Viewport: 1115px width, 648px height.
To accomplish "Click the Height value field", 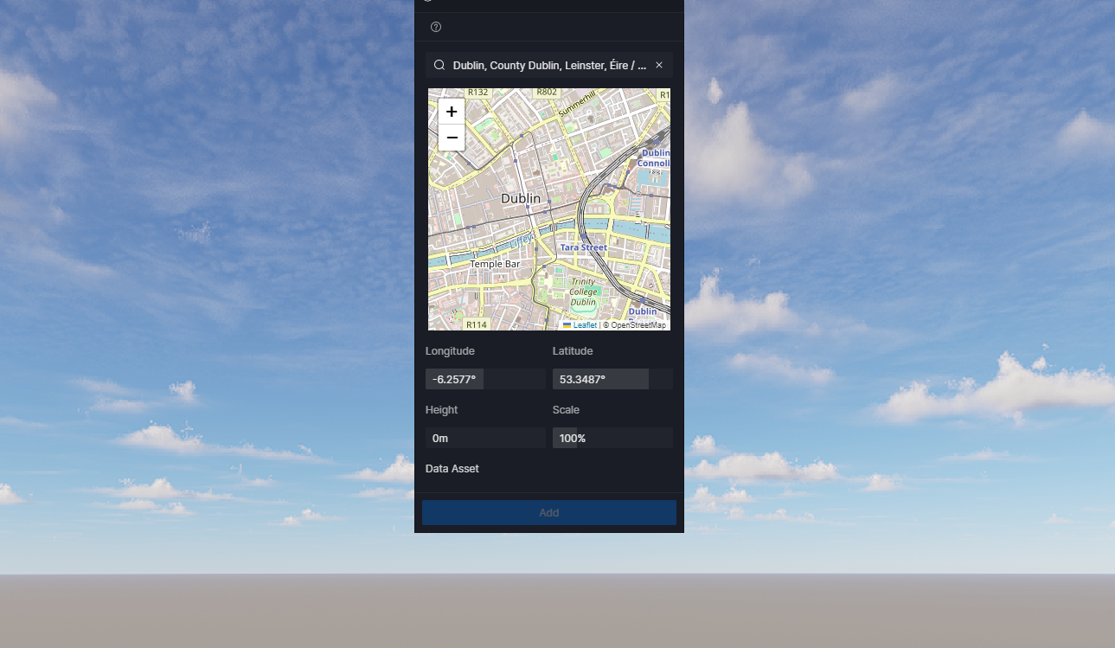I will tap(485, 438).
